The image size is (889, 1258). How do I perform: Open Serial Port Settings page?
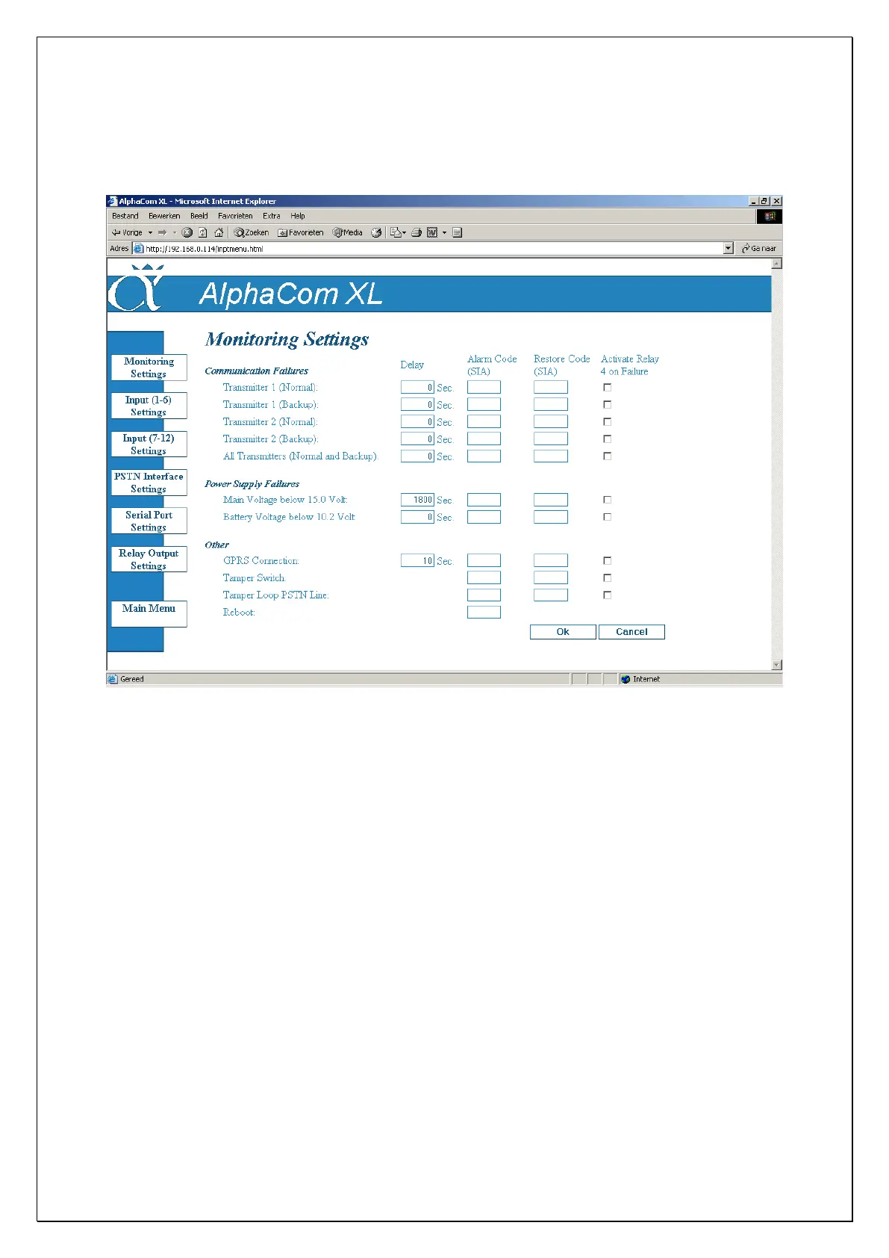pos(149,521)
